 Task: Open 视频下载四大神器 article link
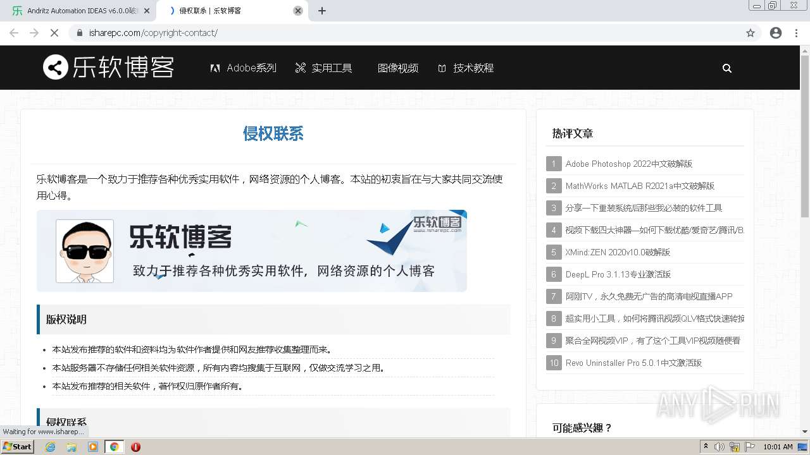click(x=654, y=230)
